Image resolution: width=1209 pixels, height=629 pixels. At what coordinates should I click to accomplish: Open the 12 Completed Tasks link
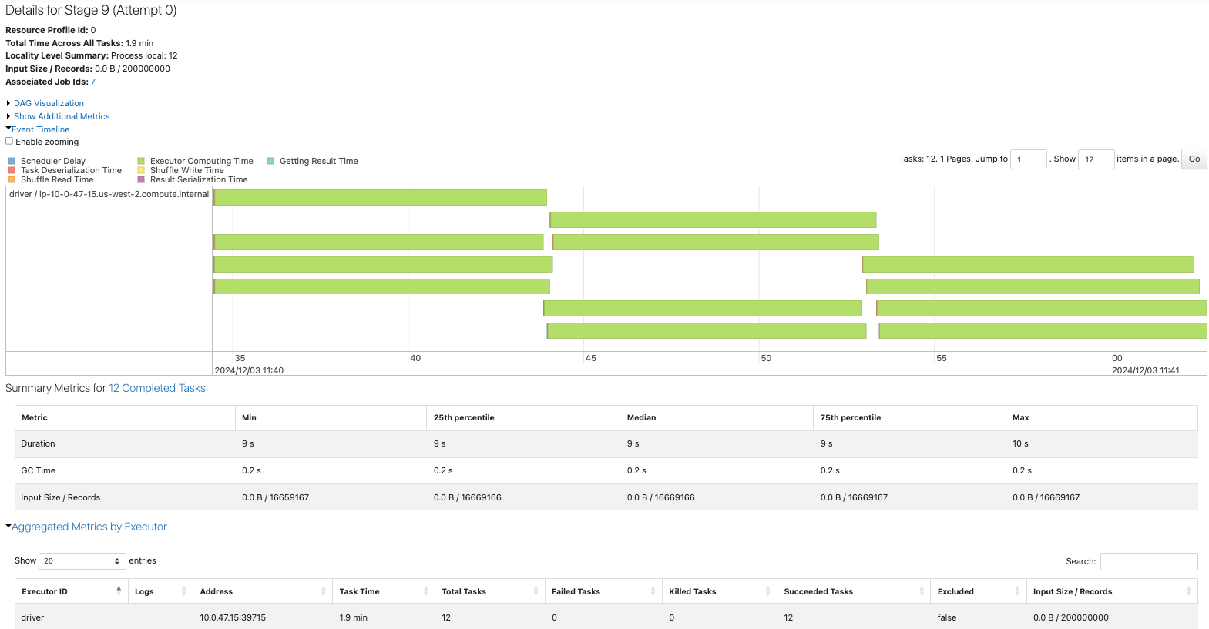[x=157, y=388]
